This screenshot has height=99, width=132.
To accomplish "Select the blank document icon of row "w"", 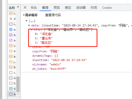I will 11,78.
